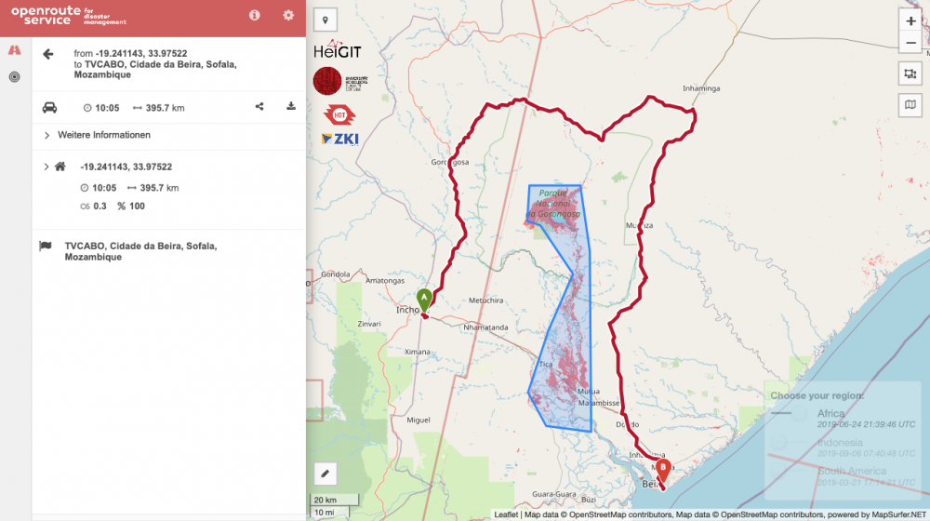
Task: Download the route with the download icon
Action: click(291, 107)
